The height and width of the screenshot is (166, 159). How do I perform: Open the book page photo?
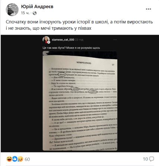click(80, 101)
